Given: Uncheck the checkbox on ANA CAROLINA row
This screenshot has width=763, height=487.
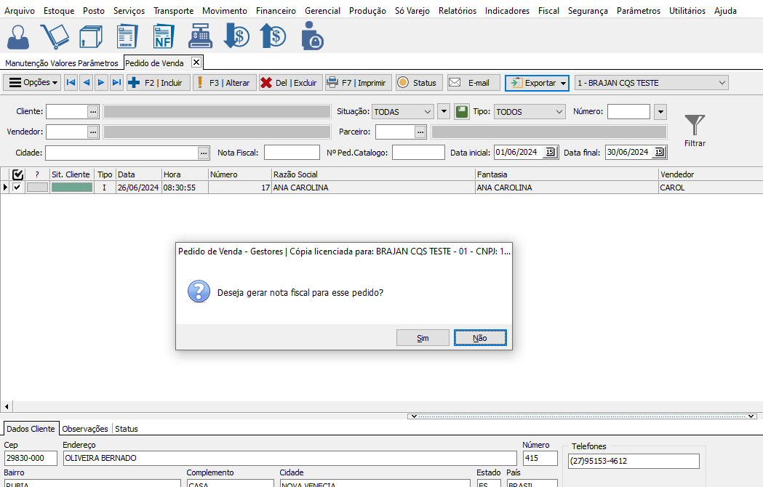Looking at the screenshot, I should tap(17, 188).
